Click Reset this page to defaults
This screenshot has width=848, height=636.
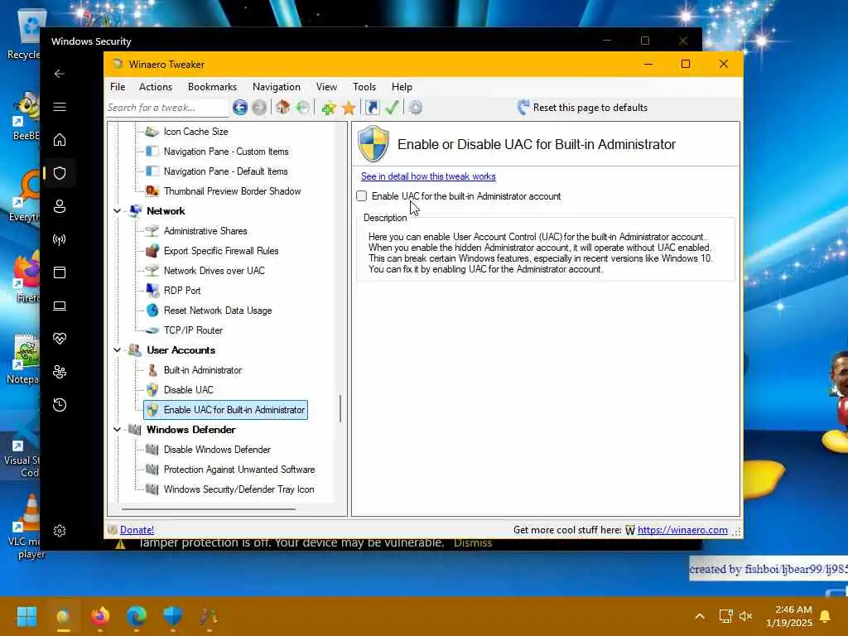[x=582, y=108]
